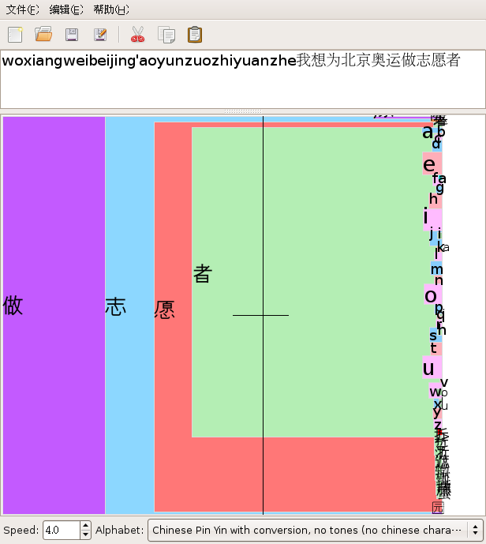Open the 文件 (File) menu
This screenshot has width=486, height=544.
click(x=22, y=9)
